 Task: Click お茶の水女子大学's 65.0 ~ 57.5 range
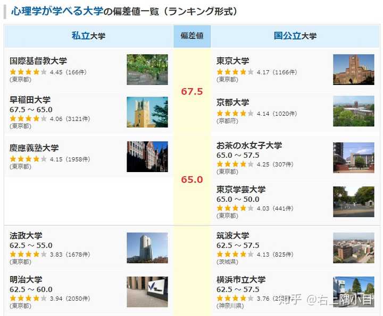(x=238, y=155)
